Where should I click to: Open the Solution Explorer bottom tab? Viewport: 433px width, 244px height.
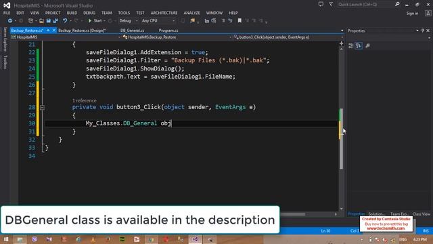(x=376, y=214)
